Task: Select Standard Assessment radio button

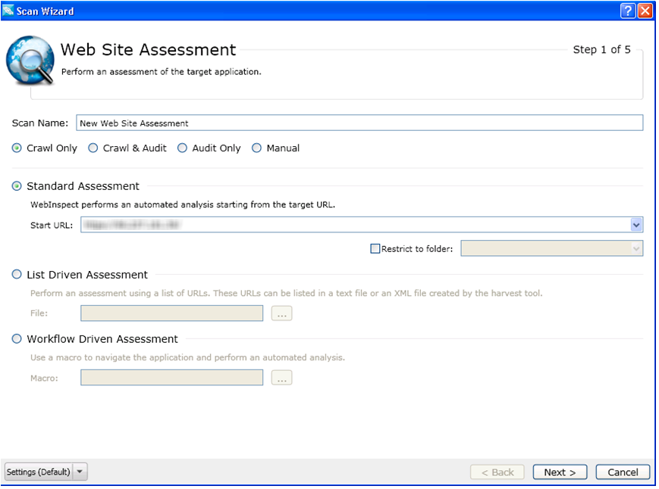Action: (17, 186)
